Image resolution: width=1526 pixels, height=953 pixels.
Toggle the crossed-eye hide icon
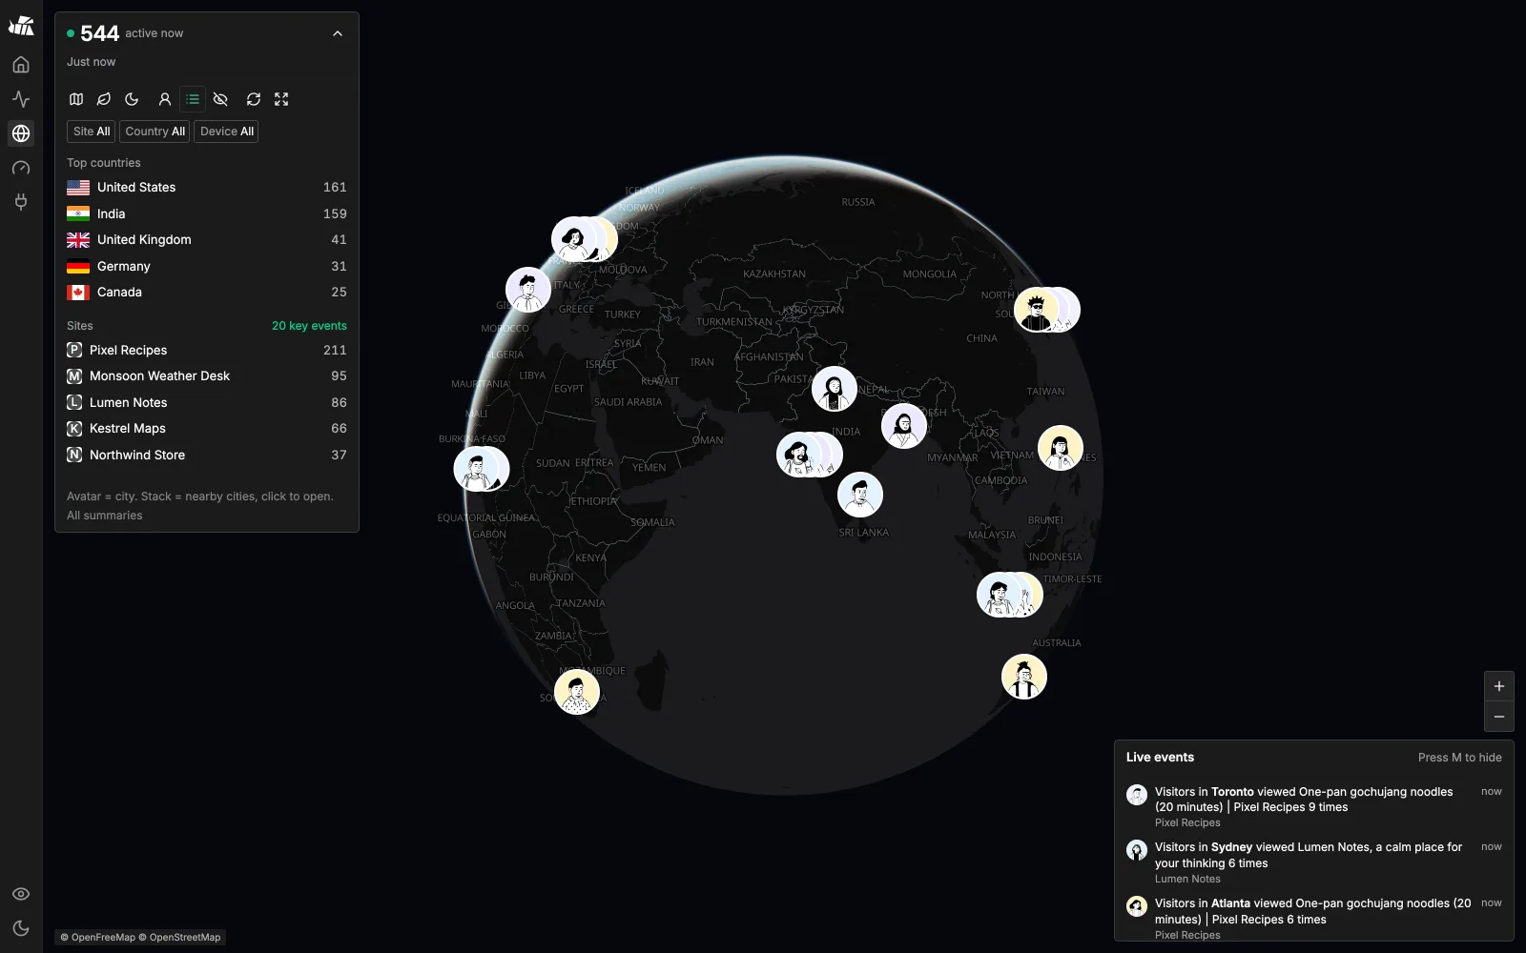coord(220,99)
